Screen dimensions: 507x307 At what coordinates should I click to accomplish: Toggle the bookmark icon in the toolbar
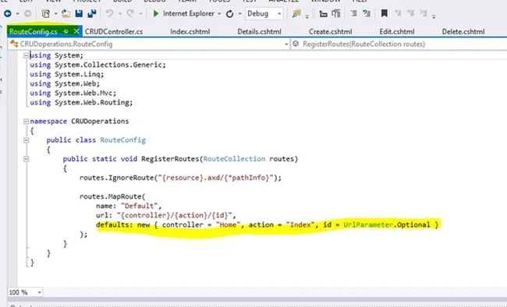[384, 13]
